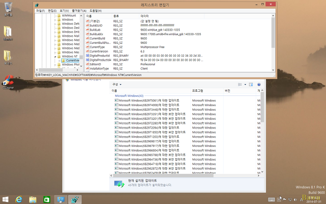
Task: Click the binary icon of the DigitalProductId value
Action: pyautogui.click(x=88, y=56)
